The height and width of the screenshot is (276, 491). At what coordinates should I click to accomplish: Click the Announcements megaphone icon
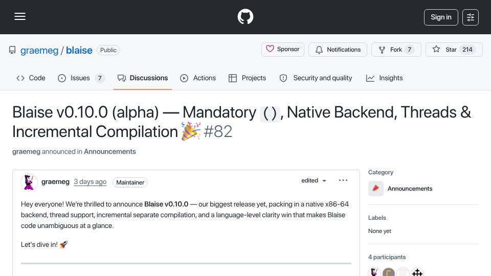click(x=376, y=189)
